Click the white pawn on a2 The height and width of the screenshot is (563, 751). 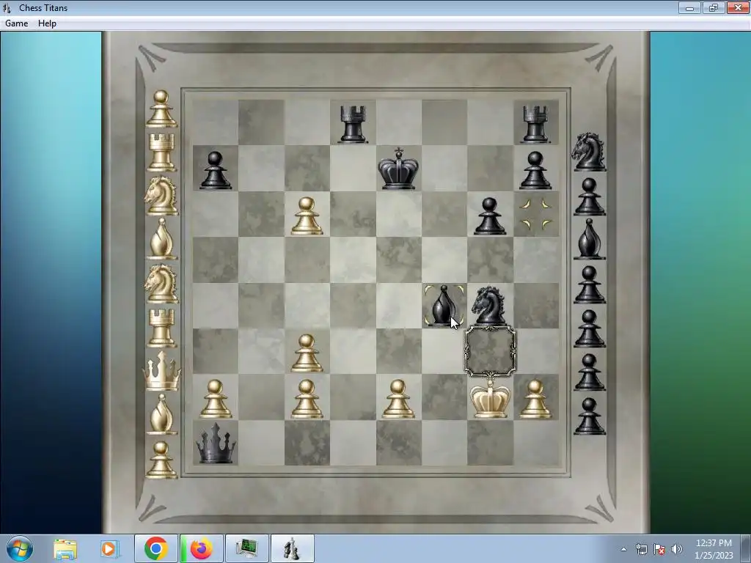click(216, 399)
